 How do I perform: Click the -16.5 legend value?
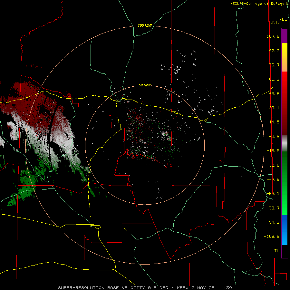point(273,151)
